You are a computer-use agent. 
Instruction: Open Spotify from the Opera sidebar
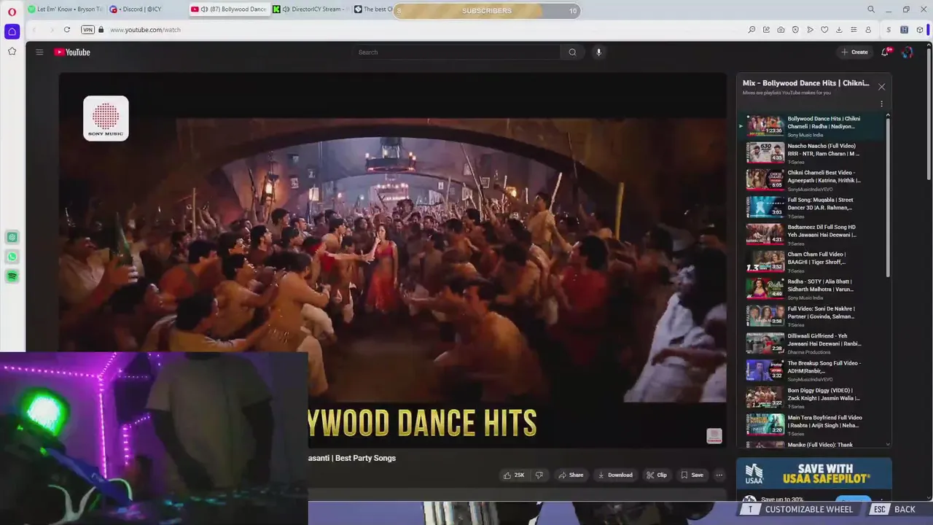coord(12,276)
